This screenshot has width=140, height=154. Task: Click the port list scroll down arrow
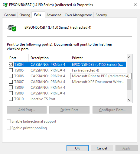[129, 100]
